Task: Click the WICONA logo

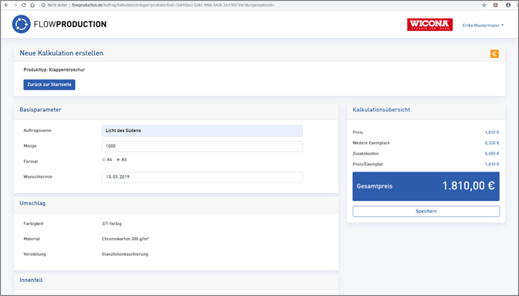Action: click(429, 25)
